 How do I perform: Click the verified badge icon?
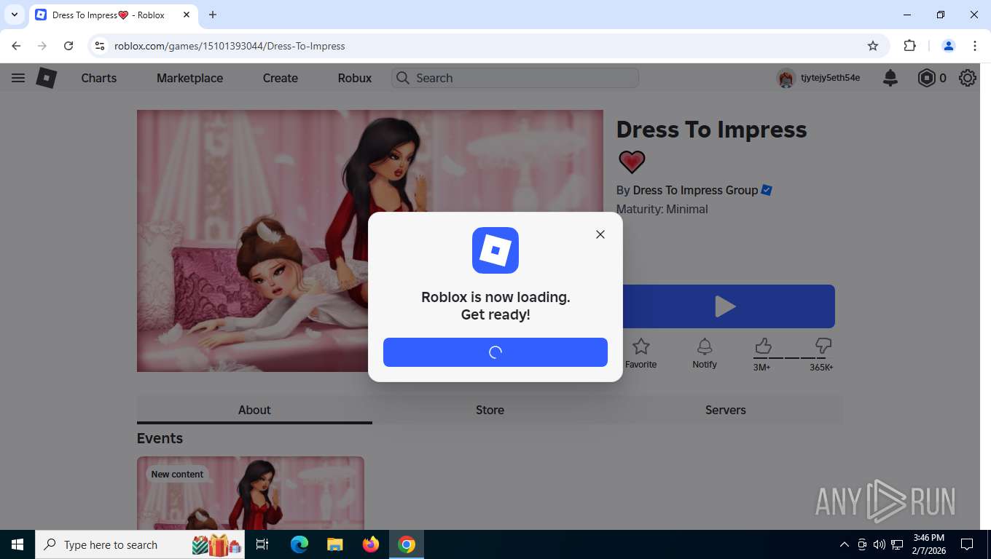[767, 190]
